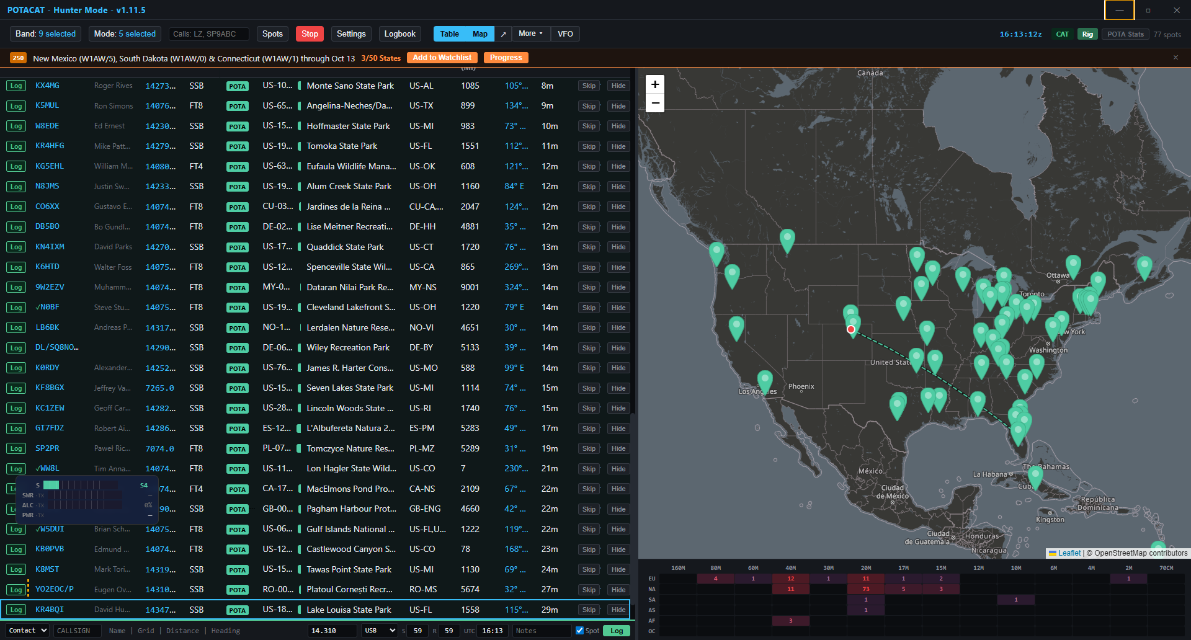The image size is (1191, 640).
Task: Select the map pin near the Bahamas
Action: tap(1035, 478)
